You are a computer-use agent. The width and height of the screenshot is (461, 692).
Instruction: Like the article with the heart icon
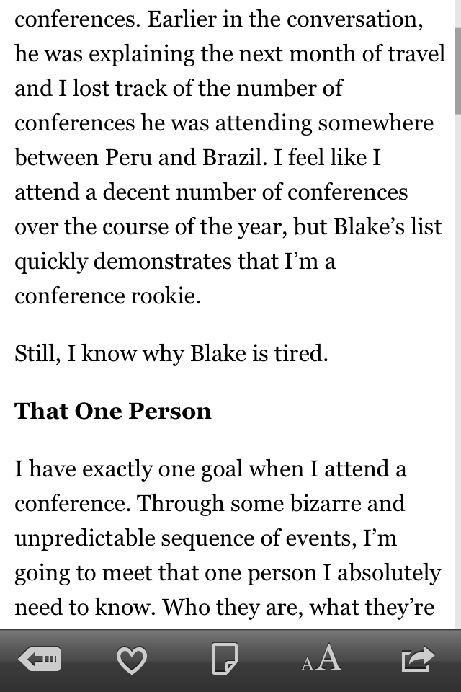point(131,660)
